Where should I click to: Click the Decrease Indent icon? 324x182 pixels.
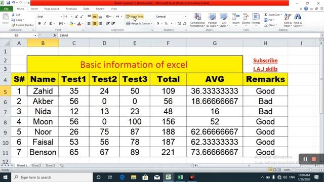tap(108, 24)
